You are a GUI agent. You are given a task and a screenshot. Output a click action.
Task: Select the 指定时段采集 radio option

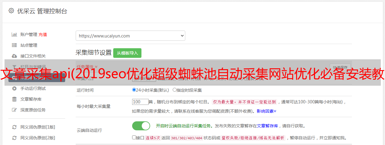[x=174, y=90]
